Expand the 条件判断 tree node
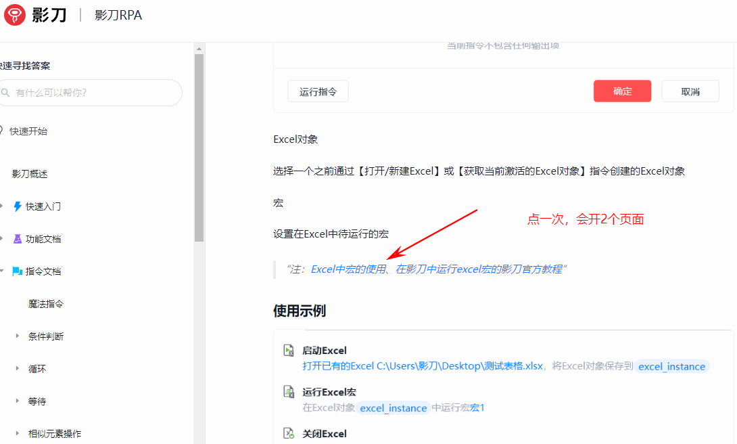The width and height of the screenshot is (737, 444). pyautogui.click(x=18, y=336)
